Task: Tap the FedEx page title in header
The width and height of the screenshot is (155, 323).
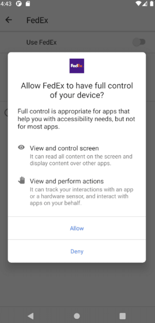Action: point(37,20)
